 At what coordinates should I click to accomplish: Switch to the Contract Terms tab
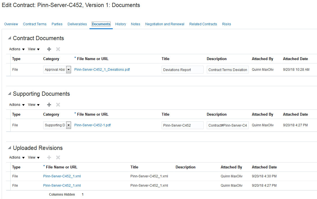click(x=35, y=24)
